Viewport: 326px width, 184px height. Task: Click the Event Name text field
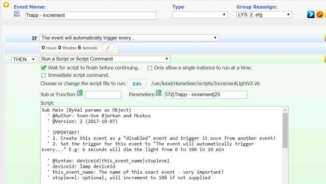[91, 16]
